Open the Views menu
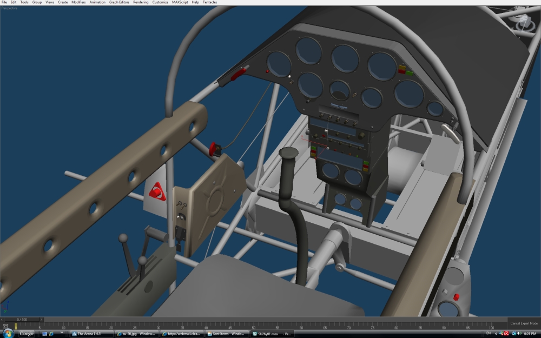This screenshot has height=338, width=541. coord(50,2)
